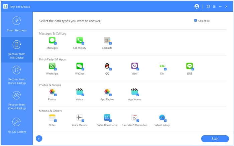234x146 pixels.
Task: Click the LINE messenger icon
Action: [x=190, y=66]
